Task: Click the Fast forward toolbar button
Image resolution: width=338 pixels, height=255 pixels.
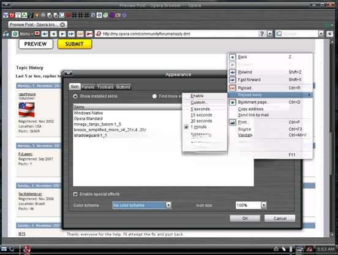Action: pos(71,34)
